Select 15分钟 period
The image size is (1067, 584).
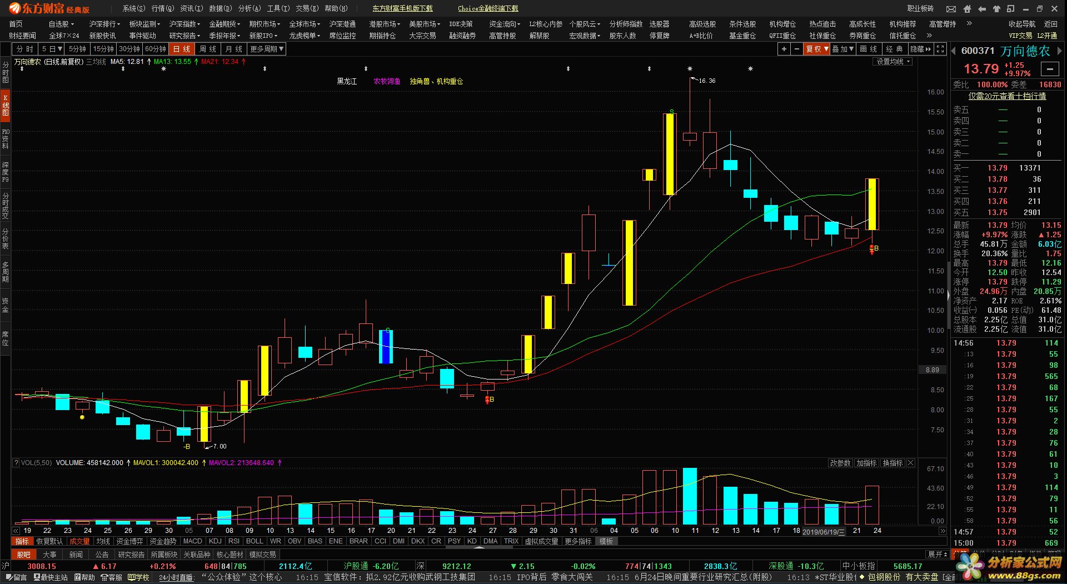pos(103,49)
